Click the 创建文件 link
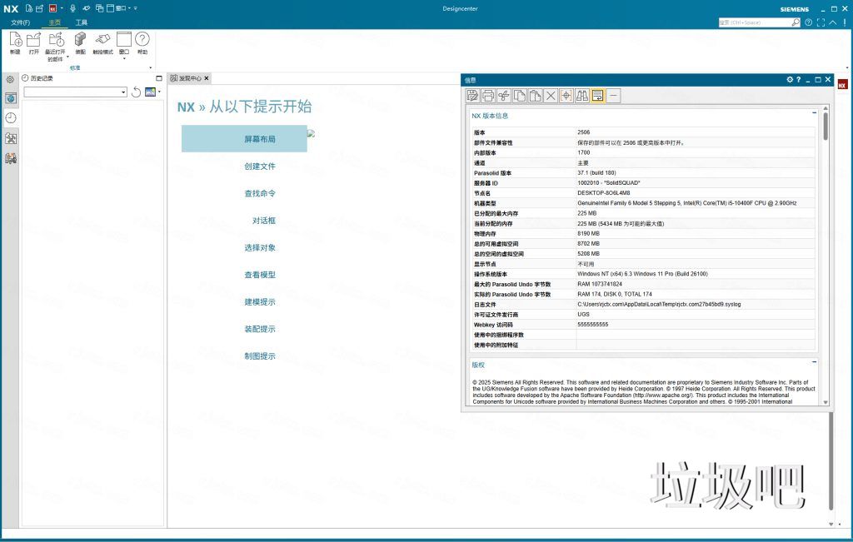The image size is (853, 542). [x=260, y=167]
